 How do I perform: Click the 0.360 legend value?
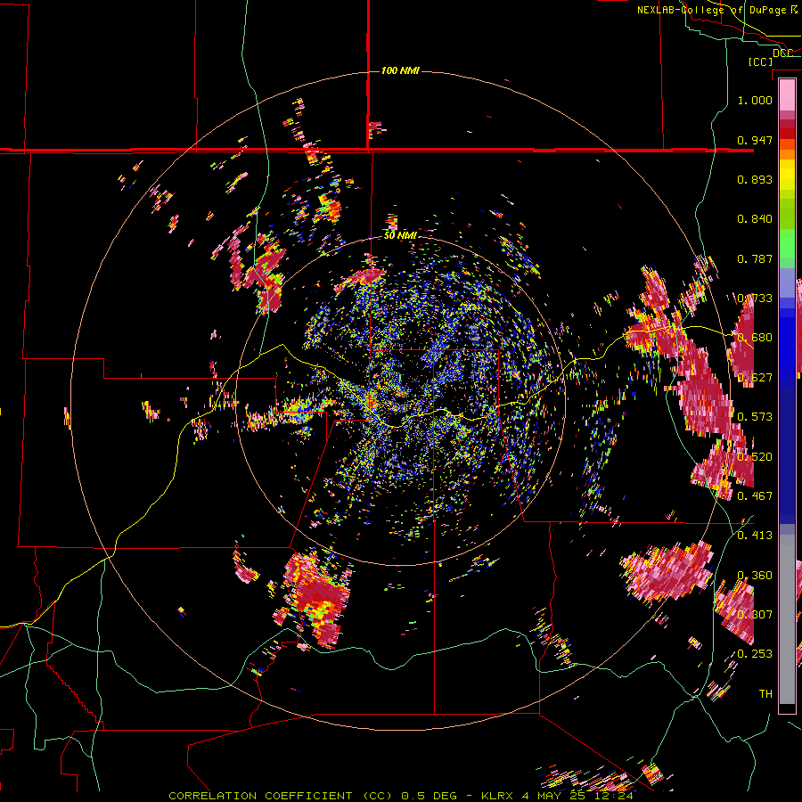pyautogui.click(x=755, y=576)
